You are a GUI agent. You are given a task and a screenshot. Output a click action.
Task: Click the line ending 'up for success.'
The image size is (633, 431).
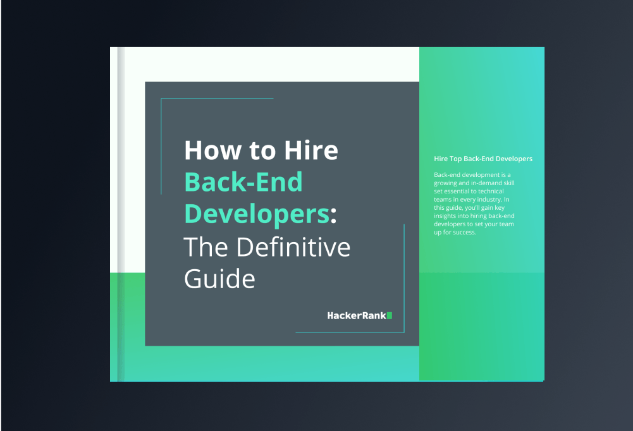pyautogui.click(x=455, y=233)
